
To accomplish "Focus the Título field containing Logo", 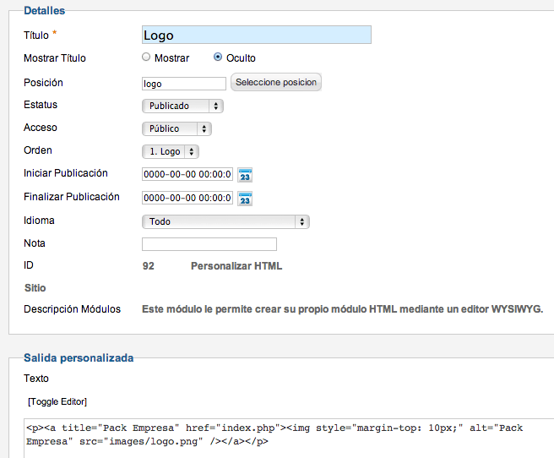I will (x=257, y=35).
